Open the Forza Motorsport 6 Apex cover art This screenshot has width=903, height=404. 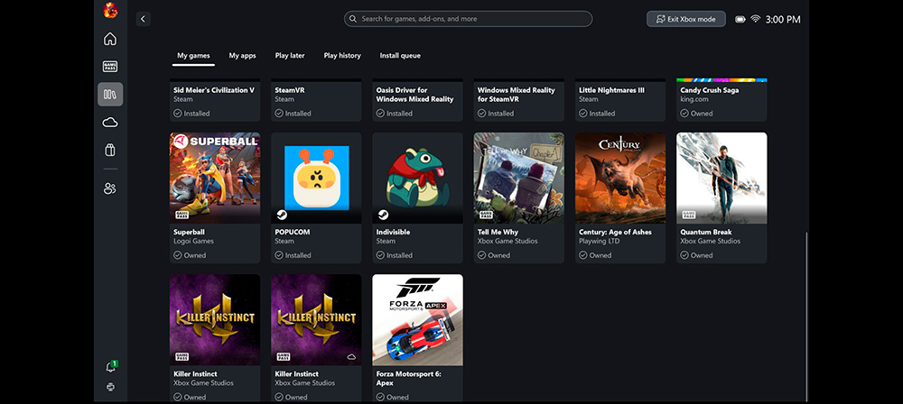tap(417, 319)
